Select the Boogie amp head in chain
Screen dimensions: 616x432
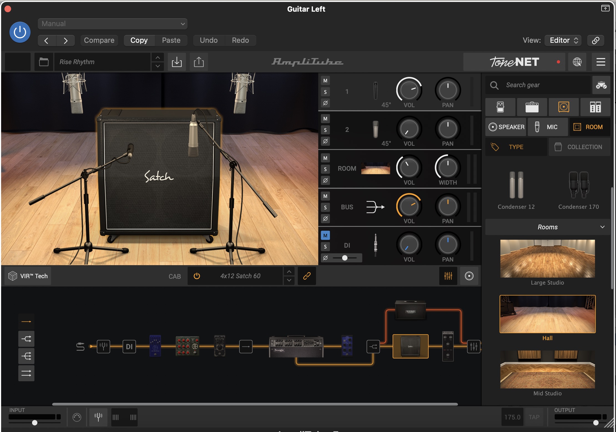point(296,346)
